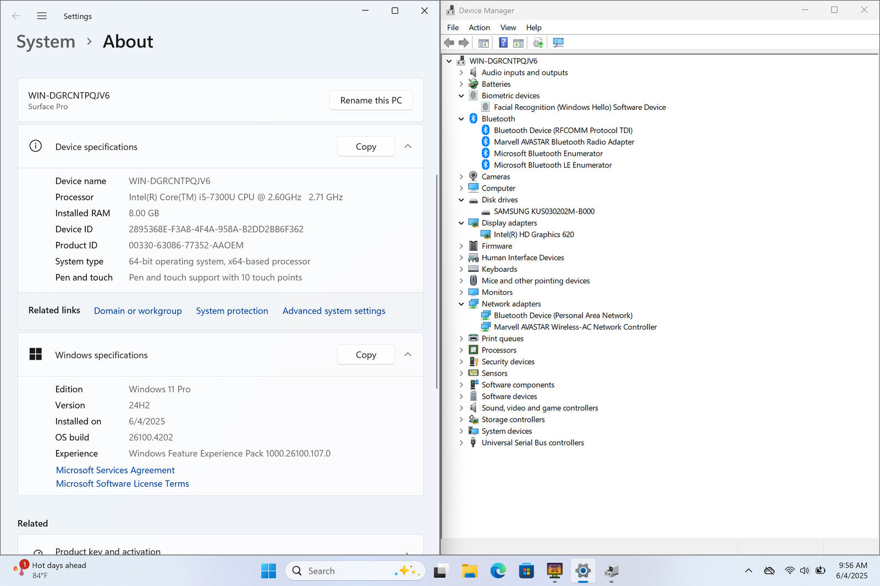Screen dimensions: 880x586
Task: Click the battery tray icon
Action: [x=820, y=571]
